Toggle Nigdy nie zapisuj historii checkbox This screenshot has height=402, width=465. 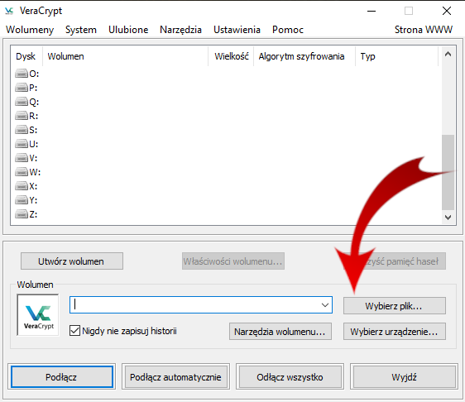click(x=74, y=331)
